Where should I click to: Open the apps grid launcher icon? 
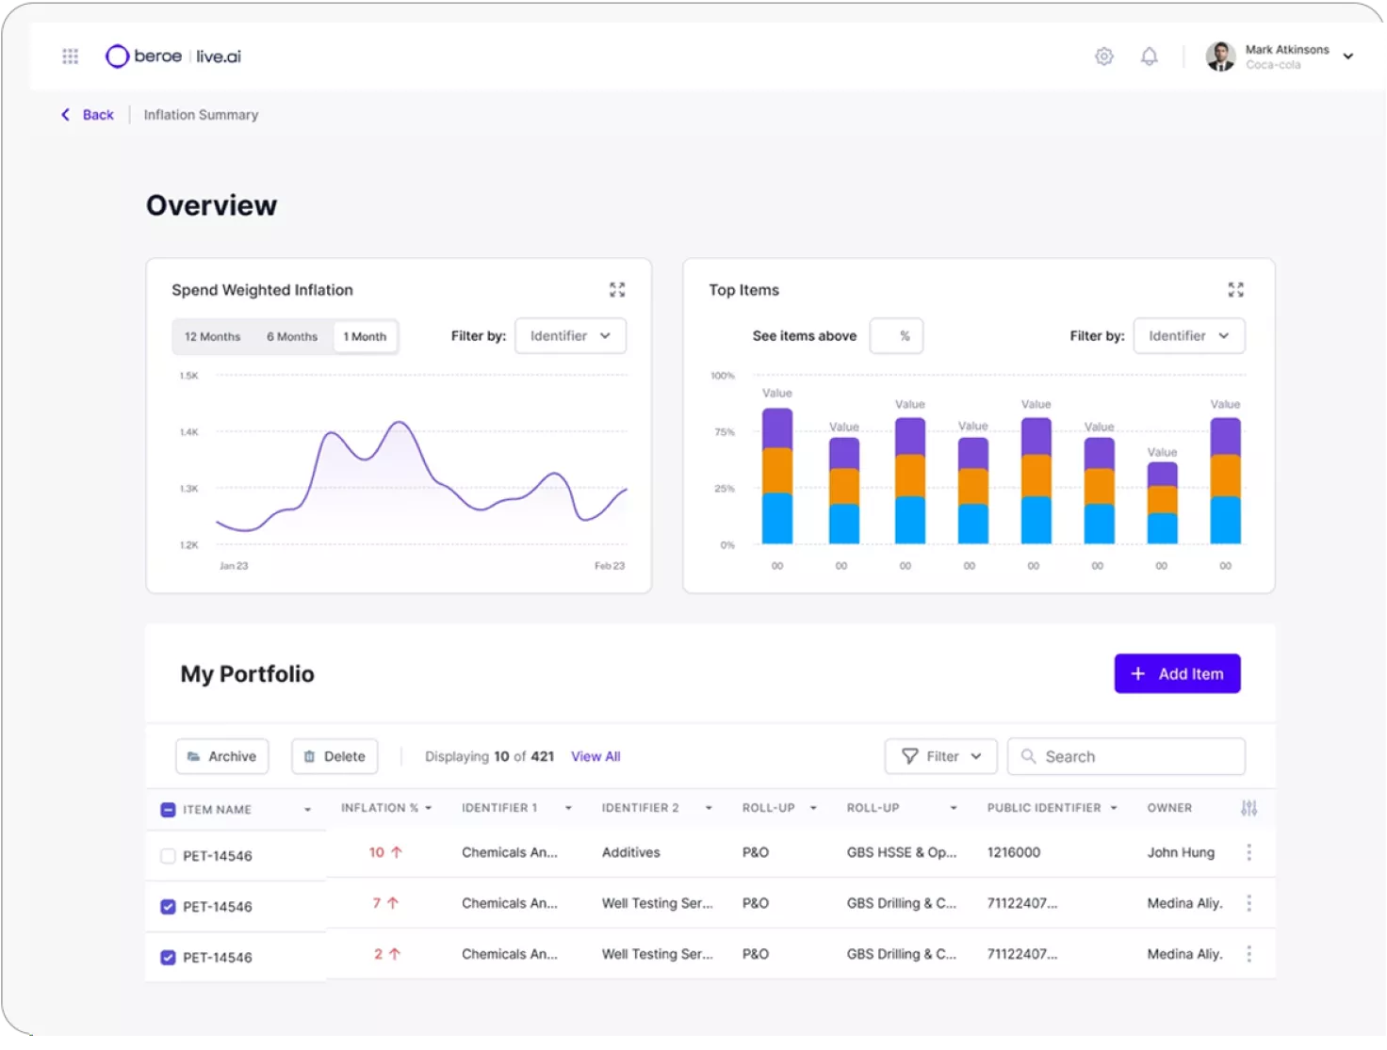point(70,56)
